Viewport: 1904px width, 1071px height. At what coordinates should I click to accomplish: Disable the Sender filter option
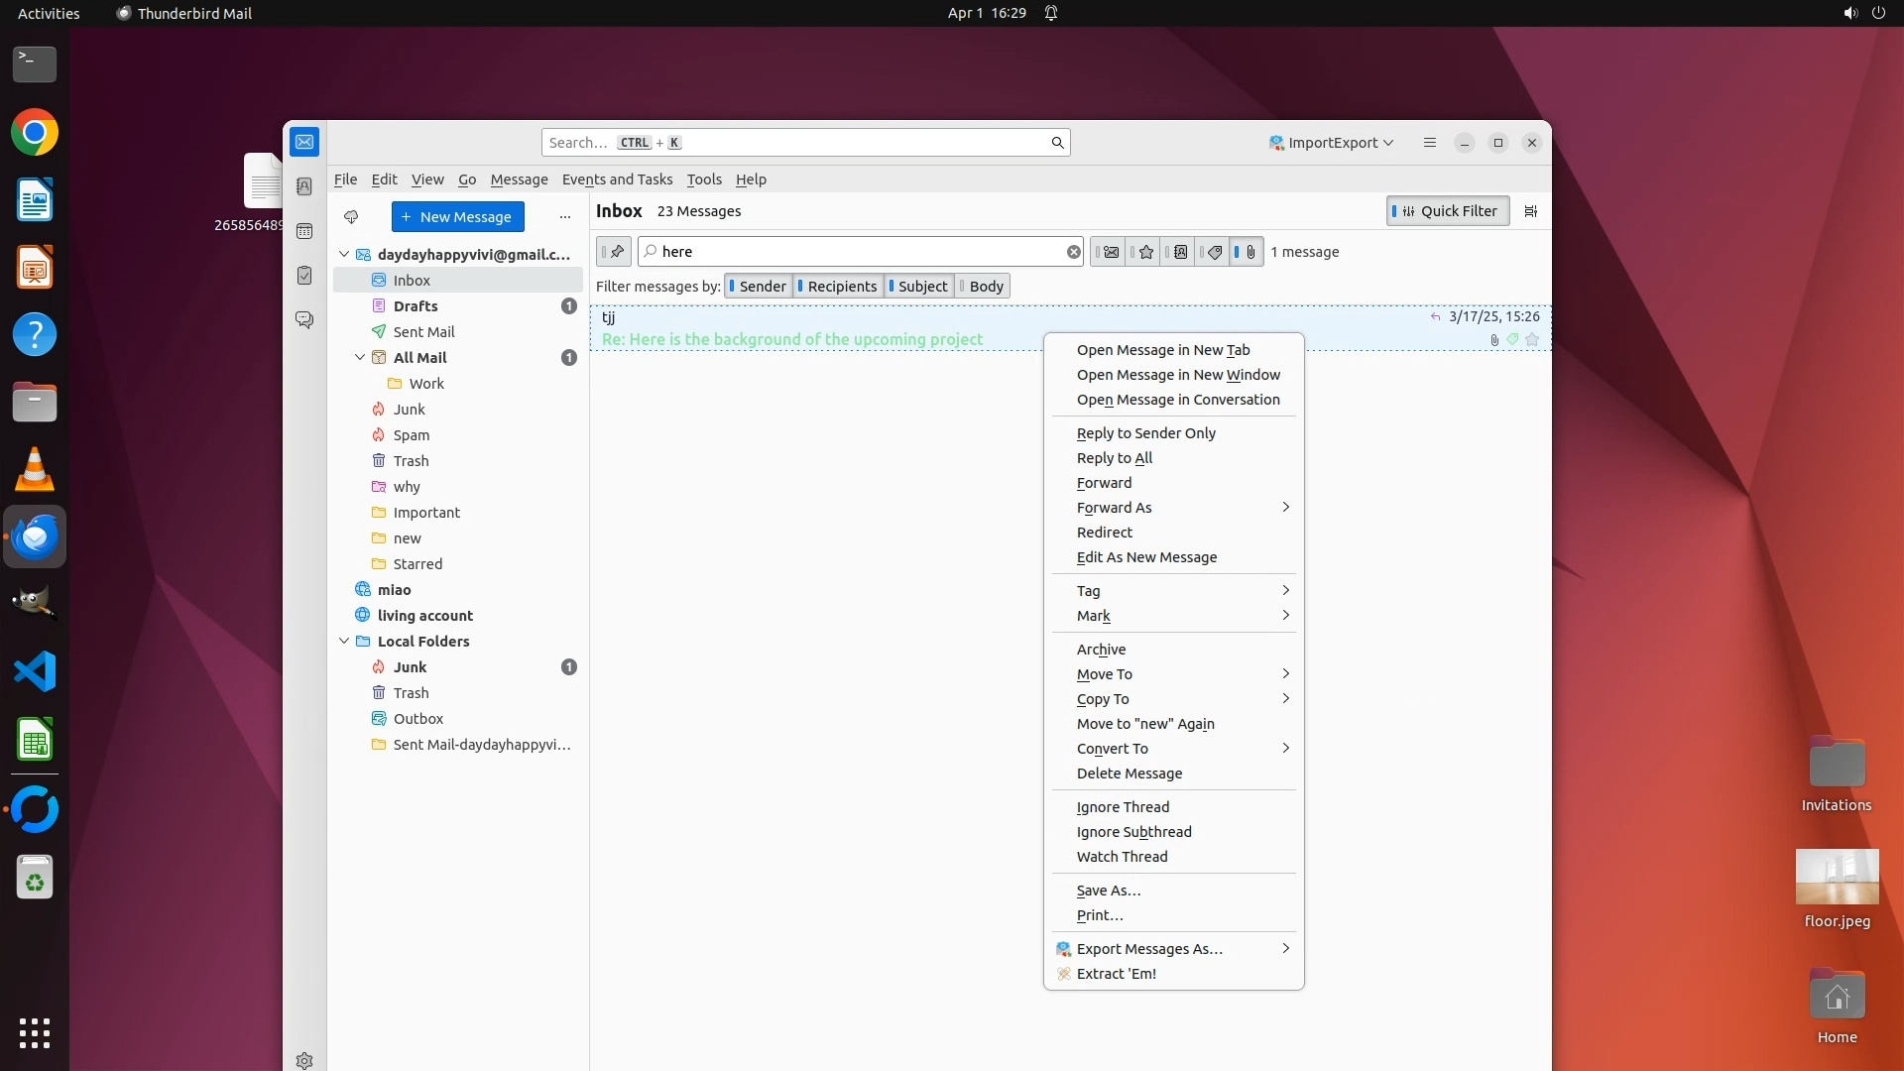point(759,287)
